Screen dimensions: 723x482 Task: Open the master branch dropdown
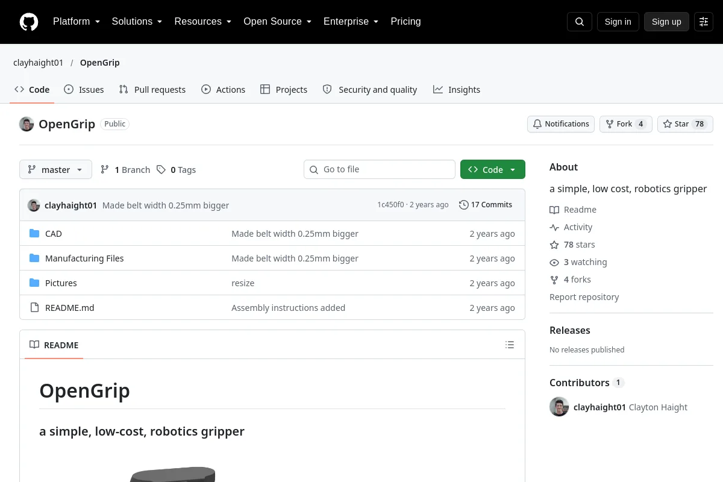coord(55,170)
